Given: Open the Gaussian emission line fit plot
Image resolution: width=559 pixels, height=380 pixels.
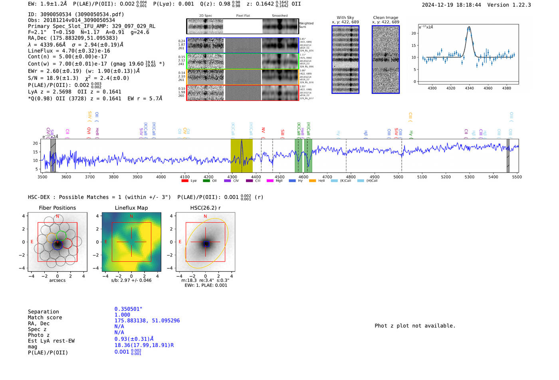Looking at the screenshot, I should pyautogui.click(x=468, y=55).
